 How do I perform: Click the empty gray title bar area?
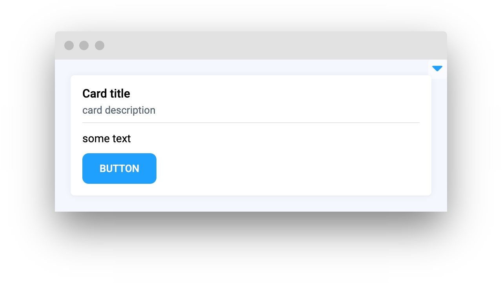click(x=275, y=45)
